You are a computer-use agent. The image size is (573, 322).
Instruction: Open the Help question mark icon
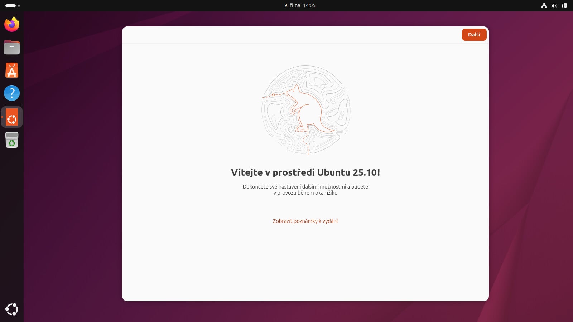click(x=12, y=93)
